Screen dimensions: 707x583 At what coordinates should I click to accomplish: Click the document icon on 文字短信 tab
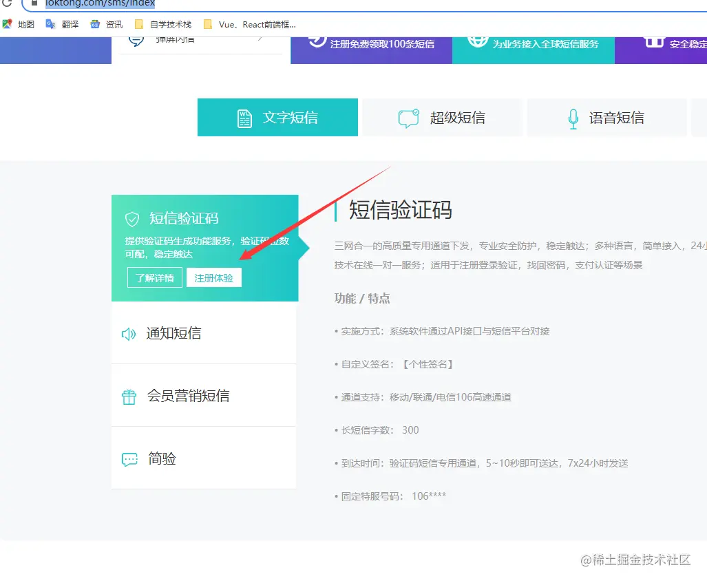244,118
